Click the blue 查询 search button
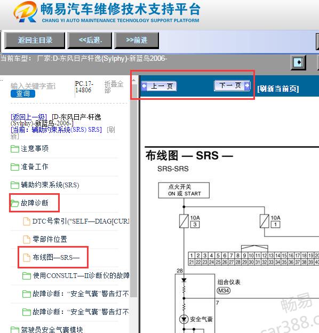 23,94
